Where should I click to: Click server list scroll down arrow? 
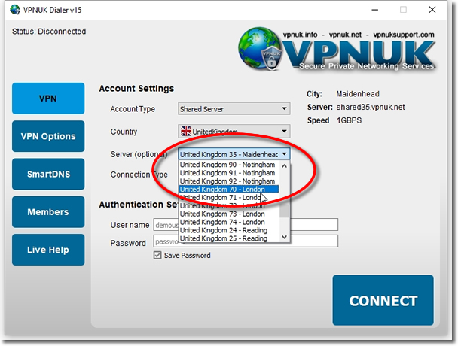coord(284,237)
